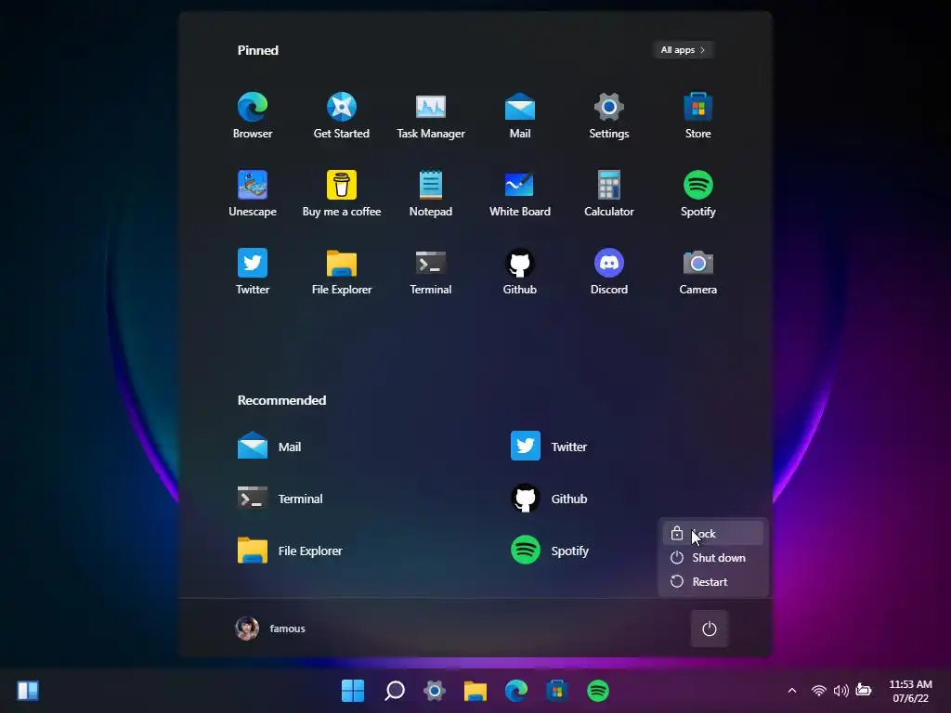
Task: Open recommended Mail item
Action: click(x=269, y=447)
